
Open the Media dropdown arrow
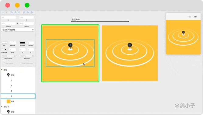[x=15, y=43]
